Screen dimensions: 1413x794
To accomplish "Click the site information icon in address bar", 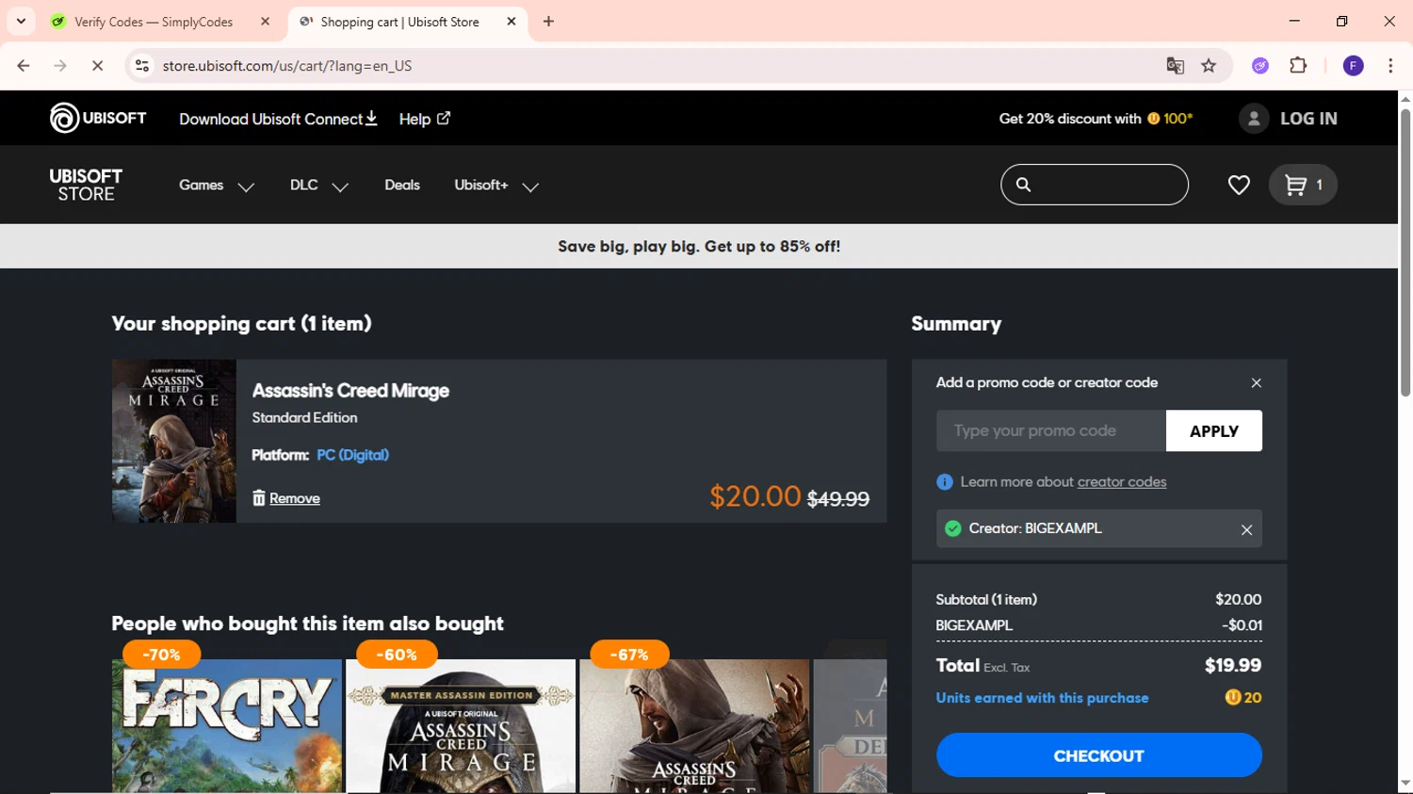I will pos(142,66).
